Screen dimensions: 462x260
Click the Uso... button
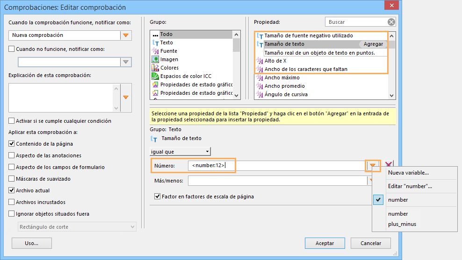(31, 243)
